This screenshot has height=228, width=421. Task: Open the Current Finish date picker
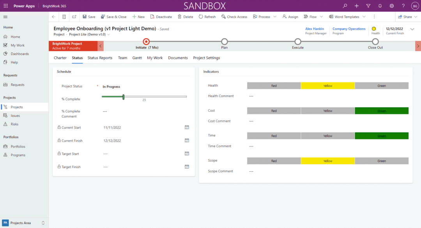click(187, 140)
